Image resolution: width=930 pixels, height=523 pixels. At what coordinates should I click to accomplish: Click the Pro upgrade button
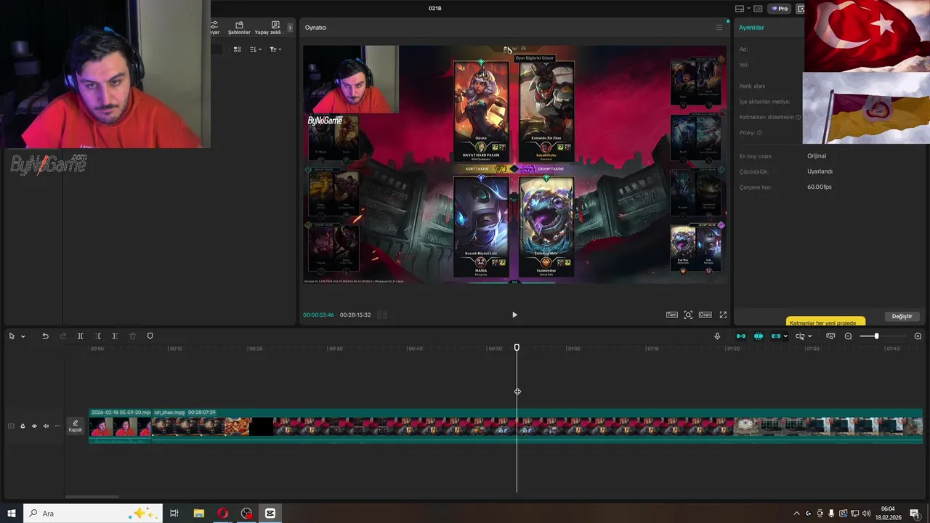pyautogui.click(x=780, y=9)
